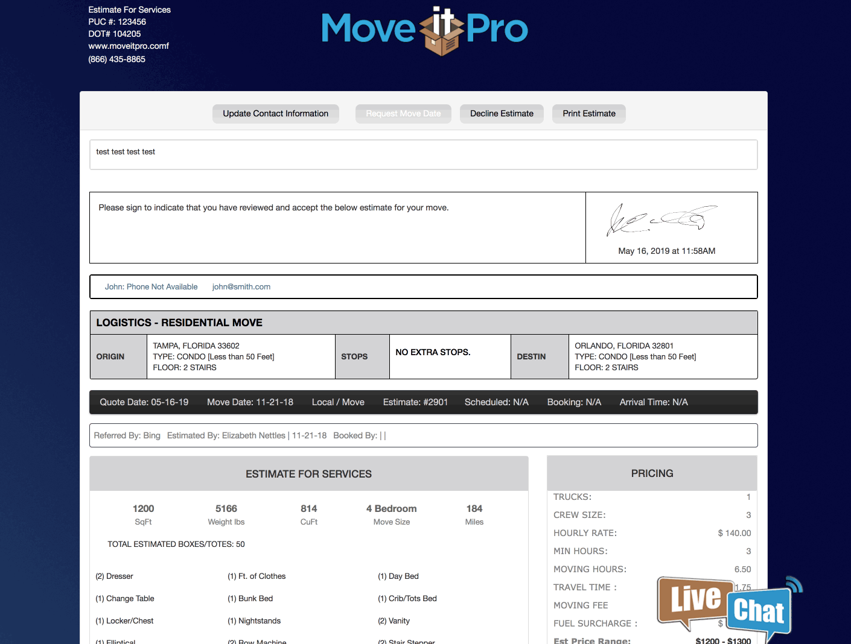
Task: Click destination 'ORLANDO, FLORIDA 32801'
Action: (624, 346)
